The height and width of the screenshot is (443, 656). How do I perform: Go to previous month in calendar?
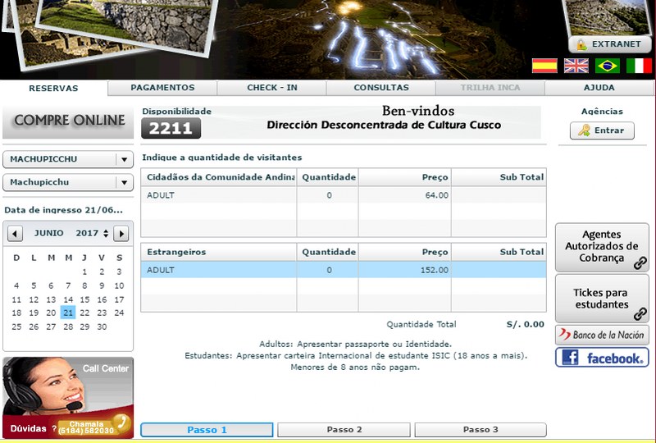tap(15, 234)
